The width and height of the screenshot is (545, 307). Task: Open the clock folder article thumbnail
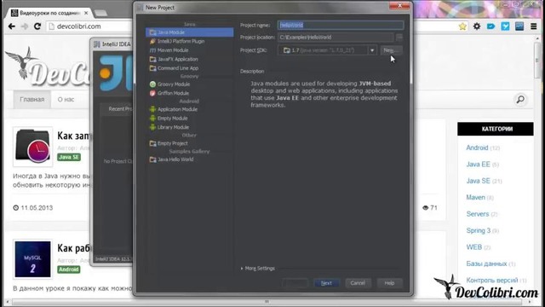coord(32,147)
